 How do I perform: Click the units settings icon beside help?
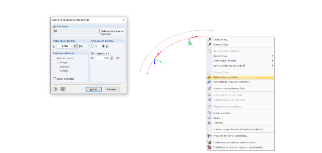63,89
